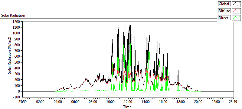Click the Diffuse plot legend icon

236,11
